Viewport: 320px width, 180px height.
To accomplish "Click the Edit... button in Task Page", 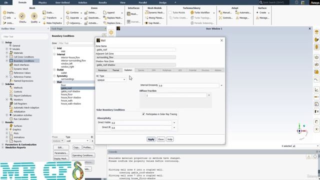I will pos(61,147).
